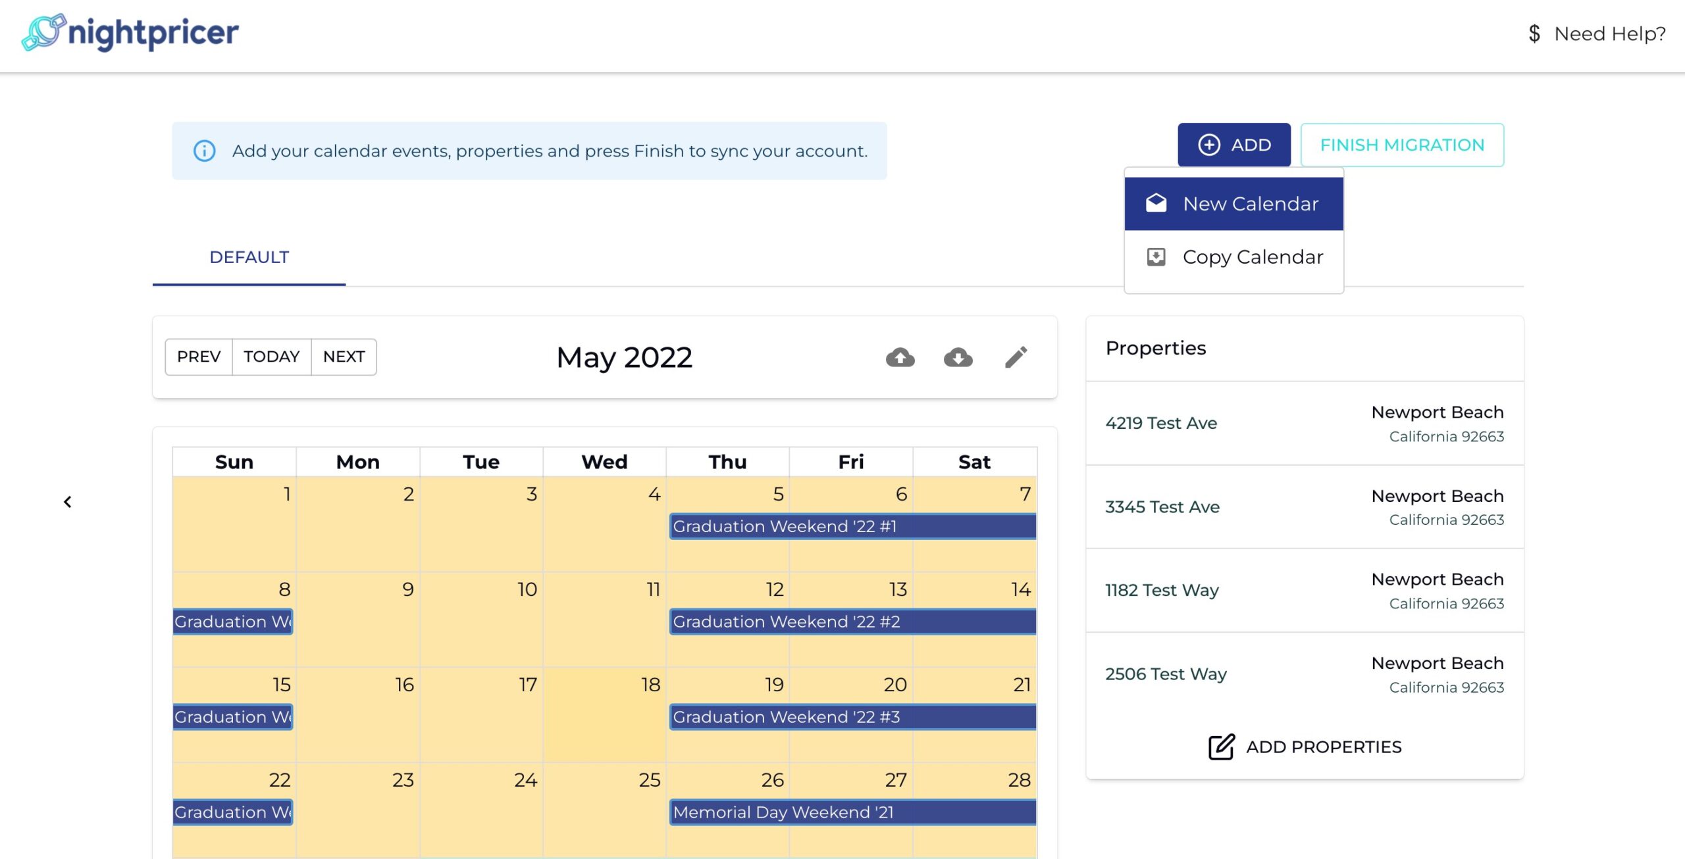Click the New Calendar envelope icon
The width and height of the screenshot is (1685, 859).
click(x=1154, y=203)
